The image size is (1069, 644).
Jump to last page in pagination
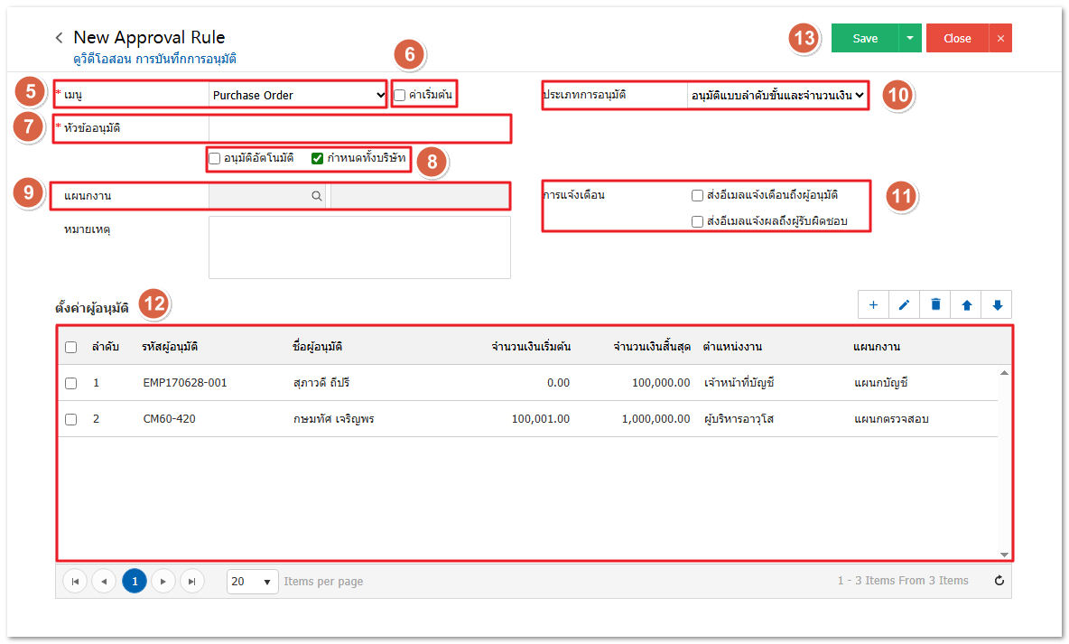coord(192,582)
